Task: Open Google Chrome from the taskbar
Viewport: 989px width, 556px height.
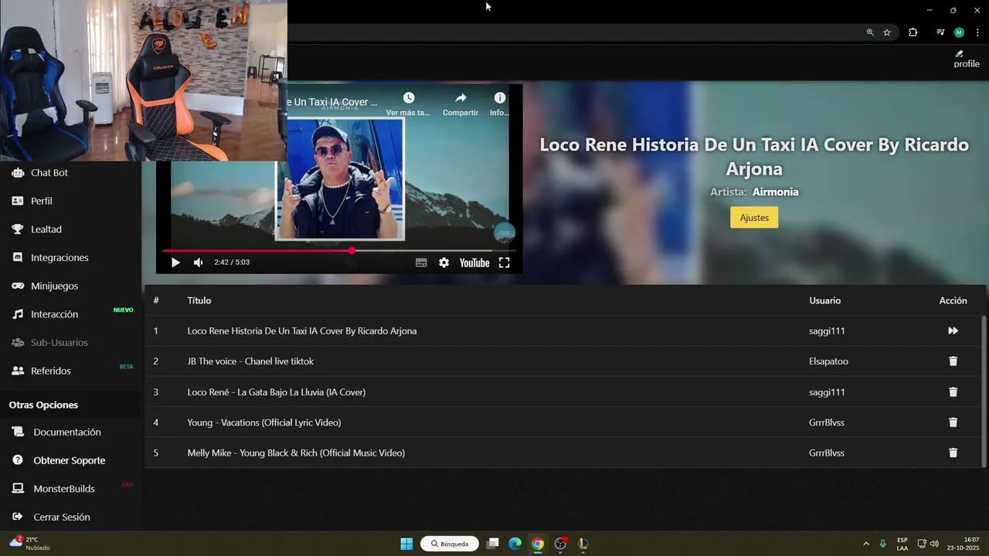Action: [538, 544]
